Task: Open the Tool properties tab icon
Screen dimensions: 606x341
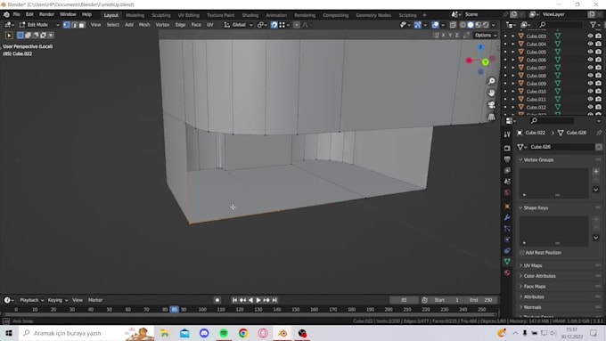Action: click(x=507, y=134)
